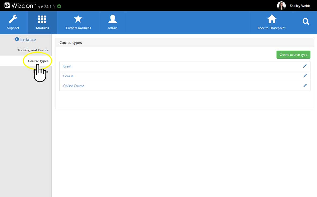The height and width of the screenshot is (197, 317).
Task: Click the Wizdom logo
Action: click(x=20, y=5)
